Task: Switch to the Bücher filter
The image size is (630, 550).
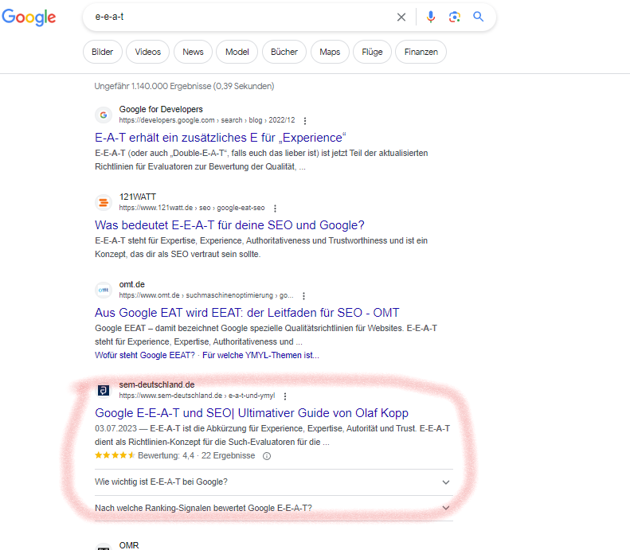Action: 284,52
